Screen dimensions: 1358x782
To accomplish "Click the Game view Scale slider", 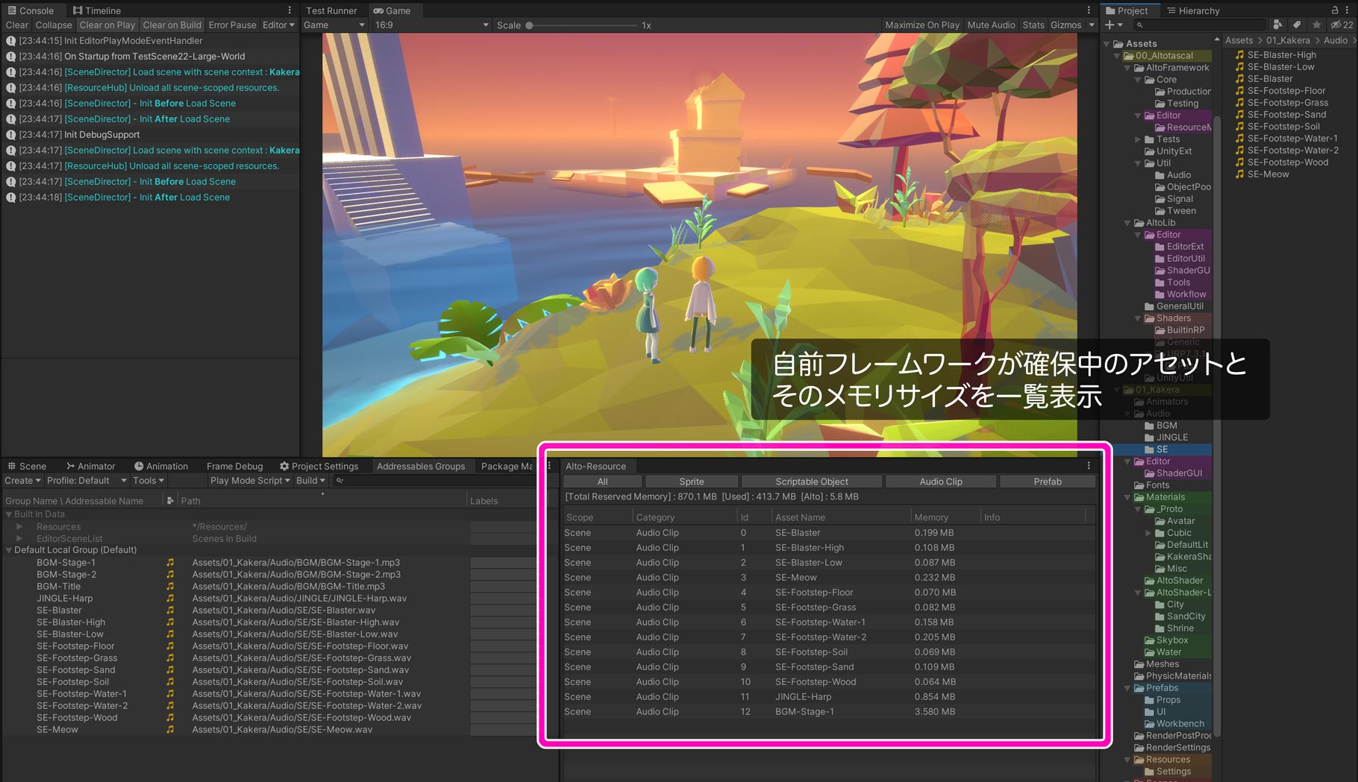I will 529,25.
